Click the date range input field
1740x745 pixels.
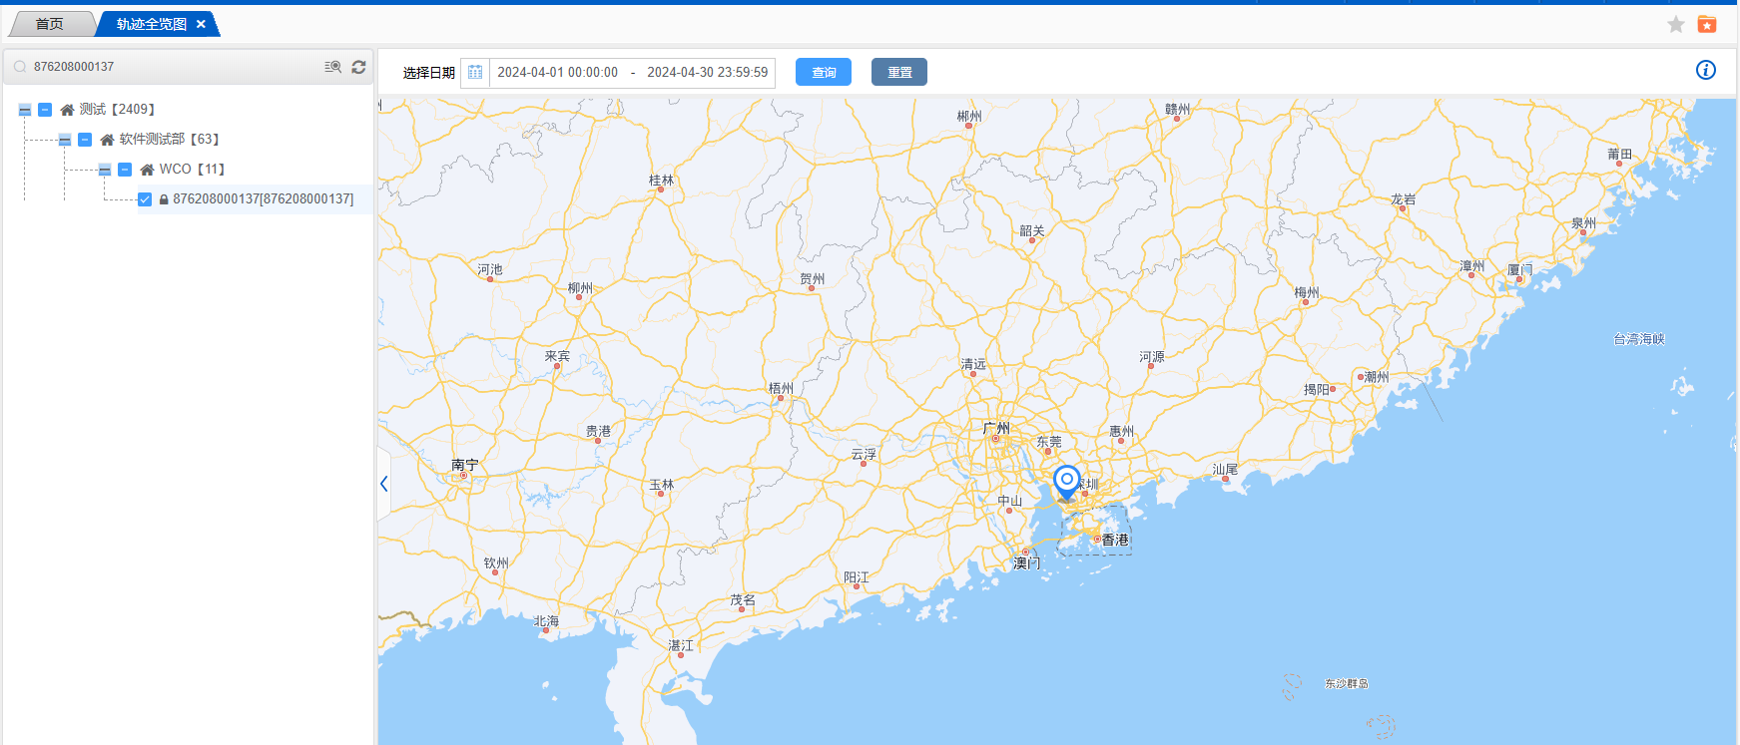click(x=632, y=72)
